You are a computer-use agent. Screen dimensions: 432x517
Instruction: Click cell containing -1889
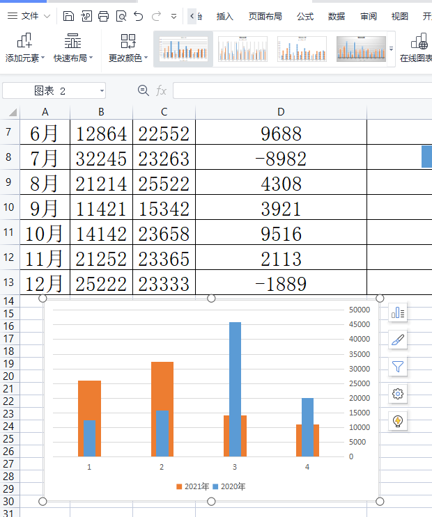(x=281, y=283)
